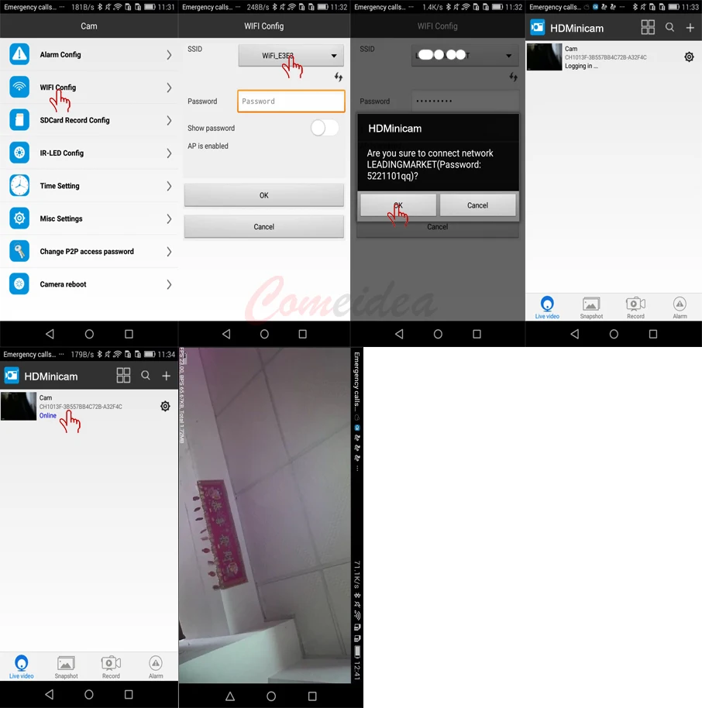
Task: Open the Cam thumbnail next to the Online status
Action: tap(19, 406)
